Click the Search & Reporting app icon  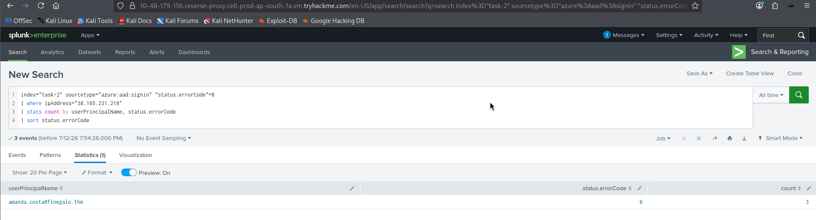(x=739, y=52)
